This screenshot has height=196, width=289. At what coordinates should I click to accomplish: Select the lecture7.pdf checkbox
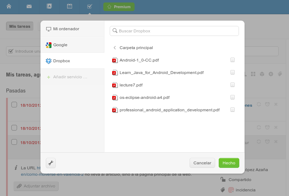tap(233, 85)
